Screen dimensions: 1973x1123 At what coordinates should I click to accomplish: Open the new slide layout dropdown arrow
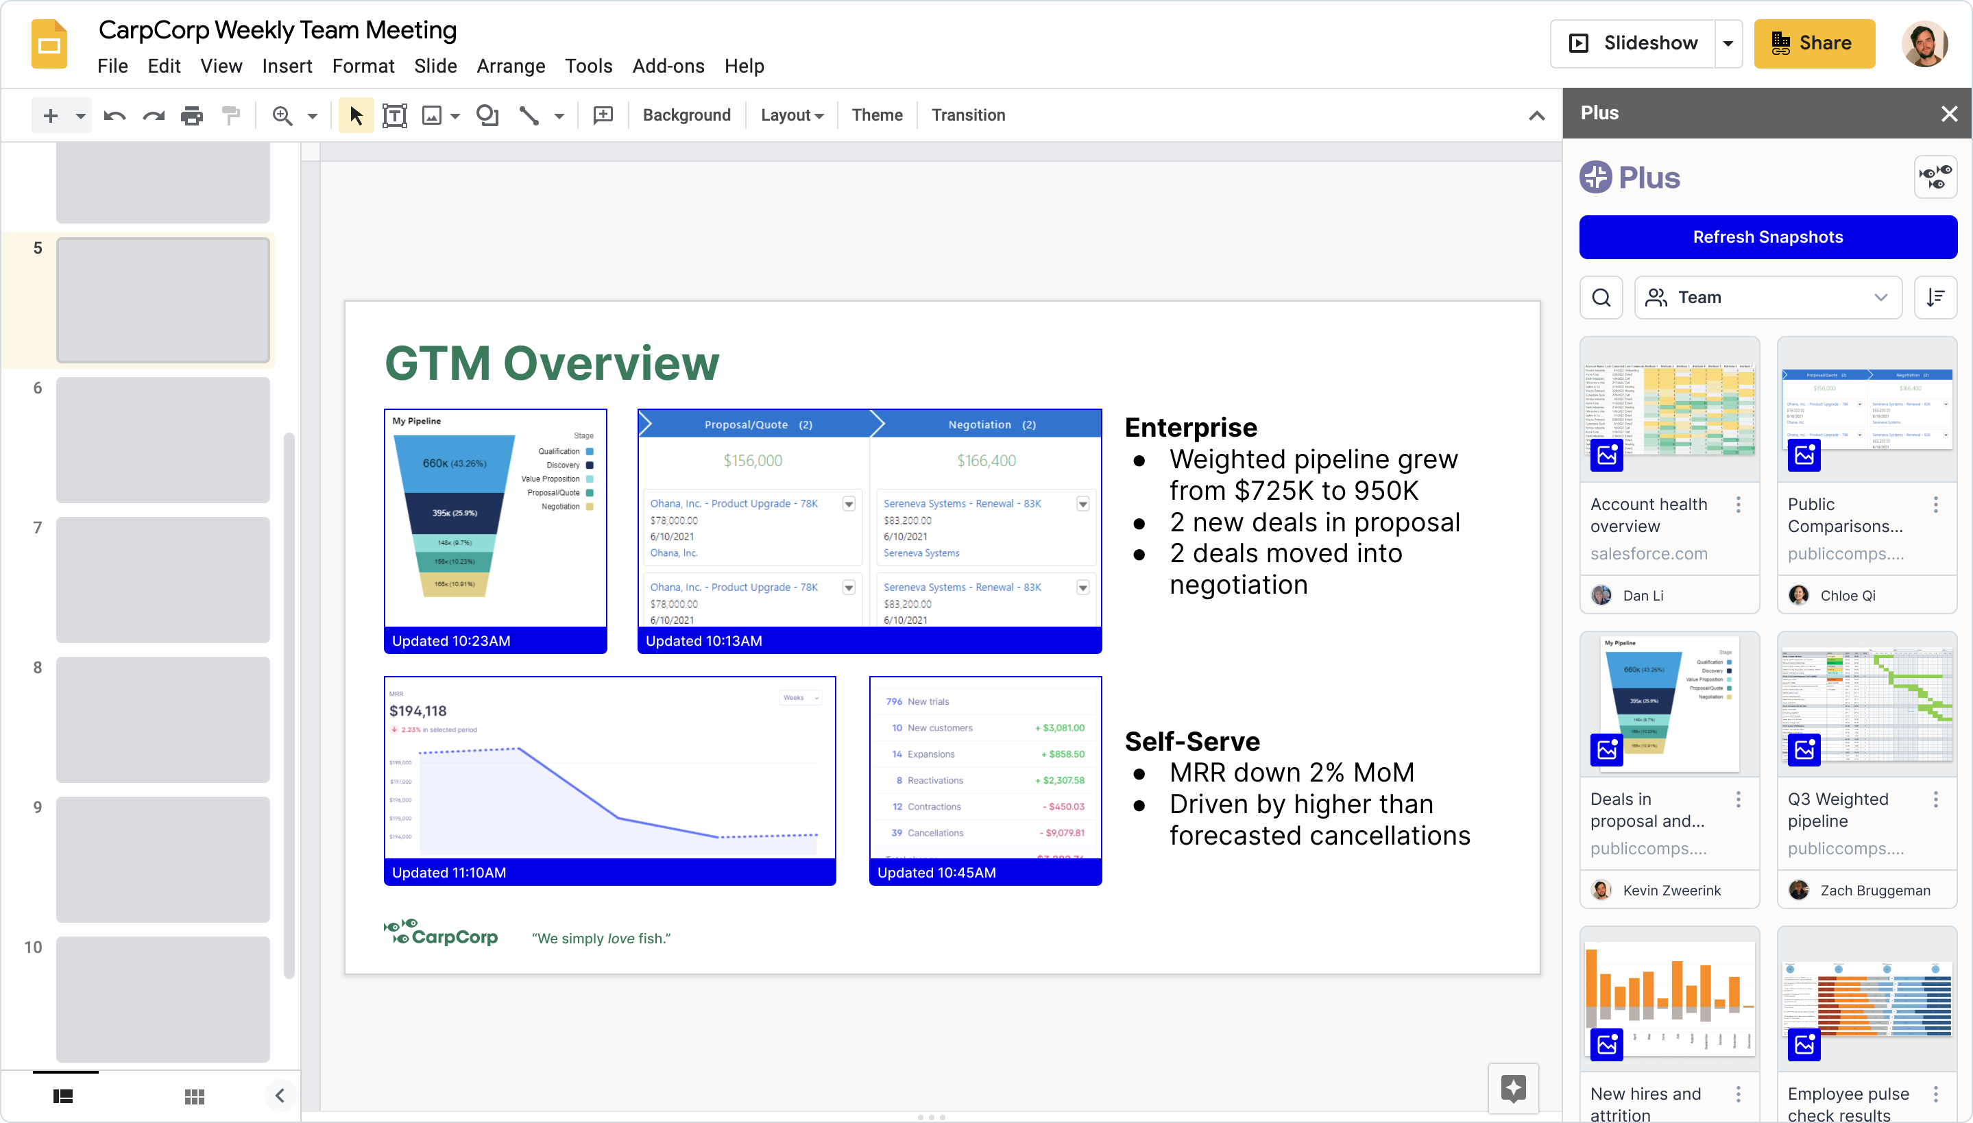click(x=80, y=116)
